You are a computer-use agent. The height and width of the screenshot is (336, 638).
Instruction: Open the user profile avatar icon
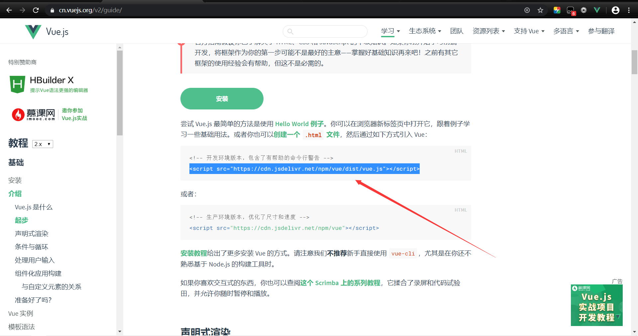[x=615, y=10]
